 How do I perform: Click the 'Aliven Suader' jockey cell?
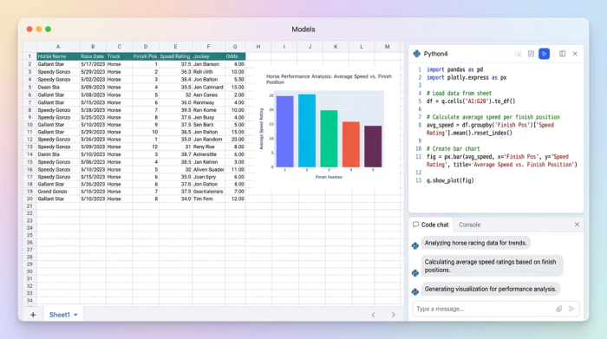(208, 169)
